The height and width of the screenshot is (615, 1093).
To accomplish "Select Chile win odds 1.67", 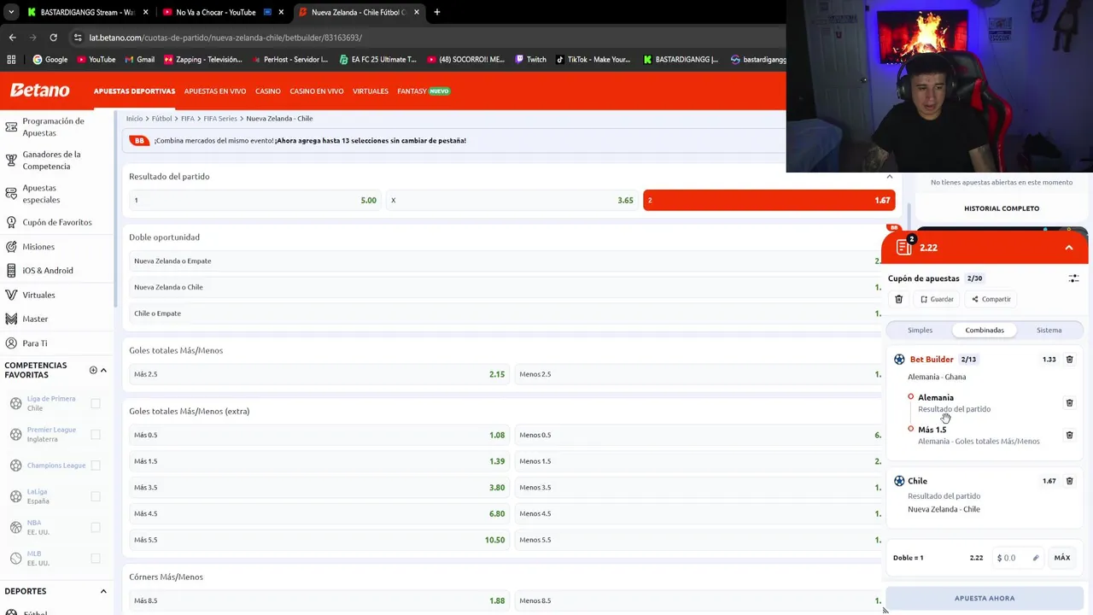I will pyautogui.click(x=769, y=200).
